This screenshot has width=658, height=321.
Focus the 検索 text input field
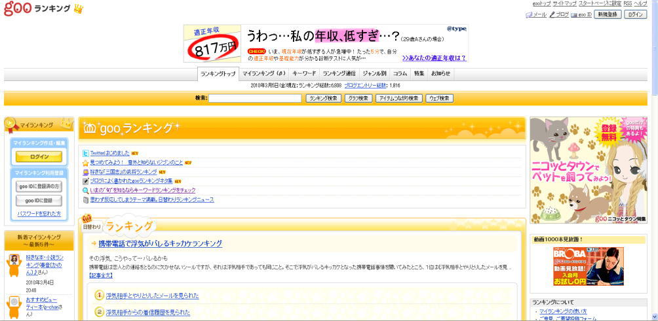click(x=255, y=99)
